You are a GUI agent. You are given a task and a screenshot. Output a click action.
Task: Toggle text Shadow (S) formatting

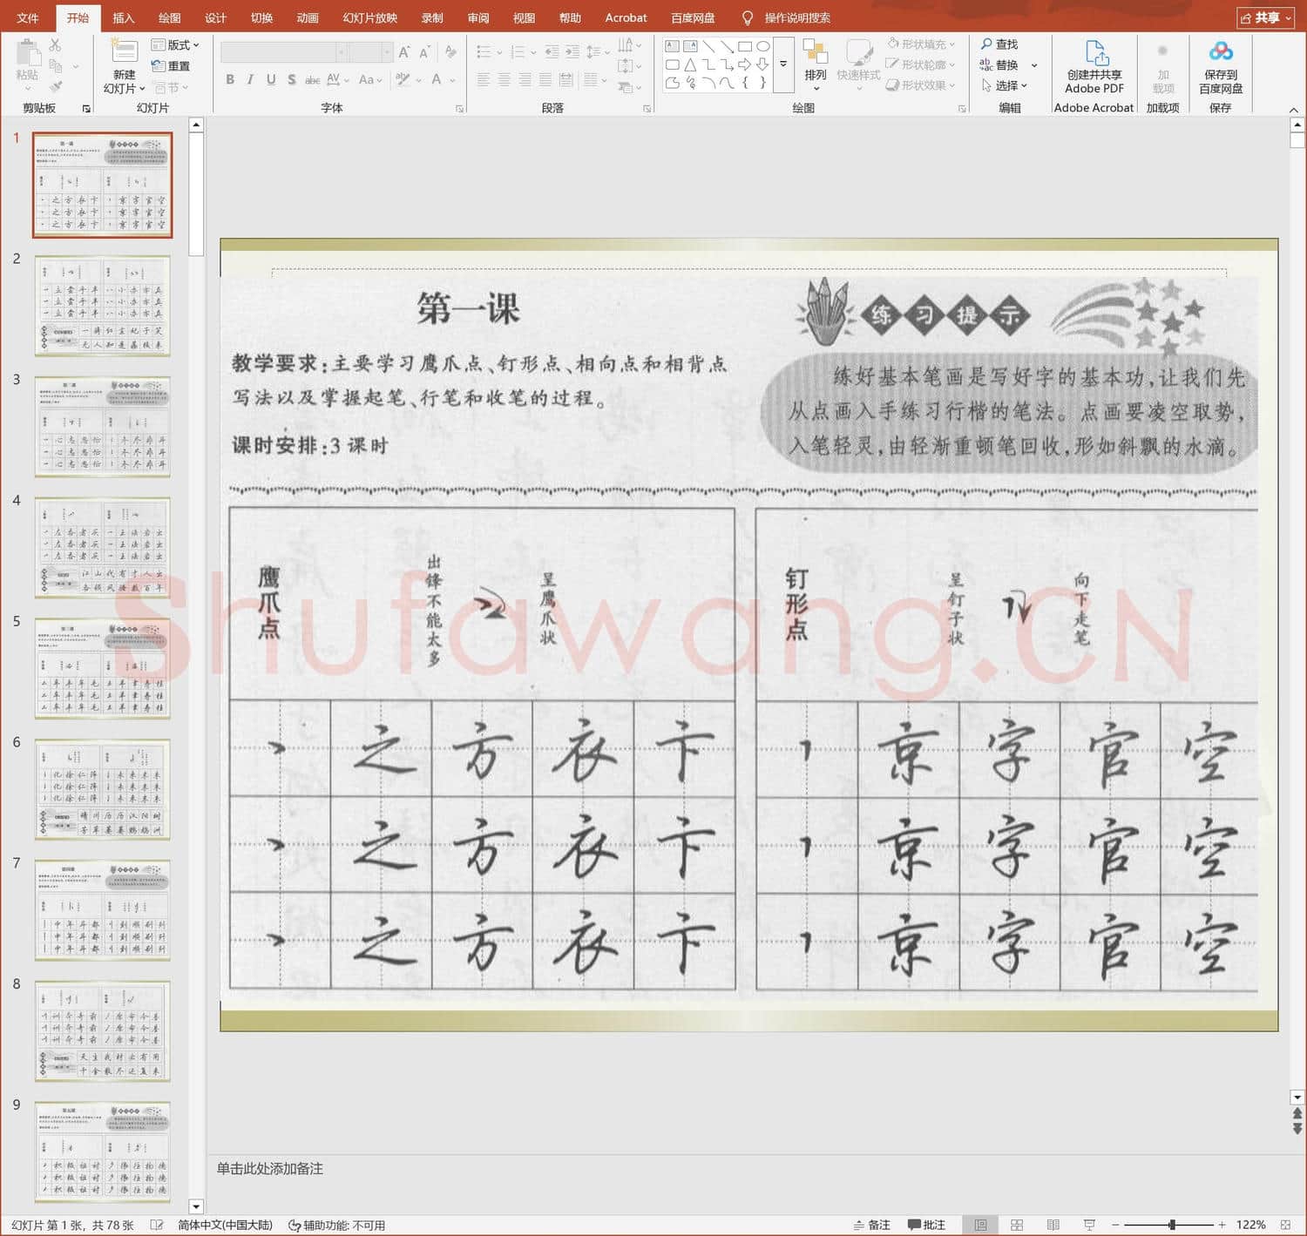click(292, 79)
